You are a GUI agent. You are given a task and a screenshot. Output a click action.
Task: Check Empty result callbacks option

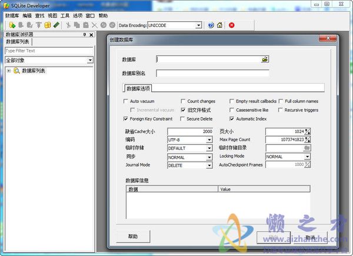(x=231, y=101)
